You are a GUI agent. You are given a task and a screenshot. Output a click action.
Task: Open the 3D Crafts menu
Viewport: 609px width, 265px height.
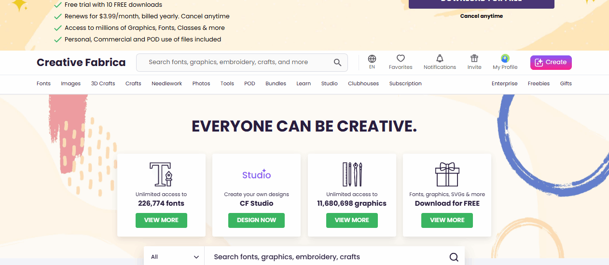coord(103,83)
